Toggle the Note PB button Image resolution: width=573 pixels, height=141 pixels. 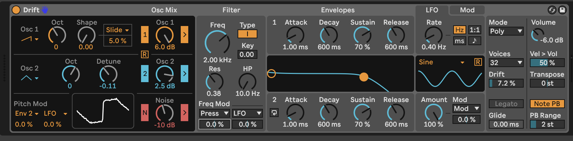[547, 104]
